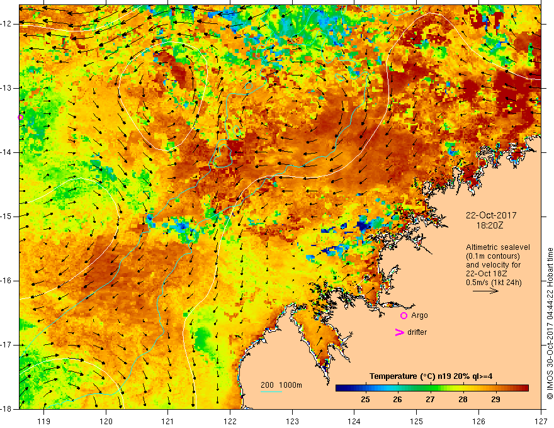The width and height of the screenshot is (554, 428).
Task: Click the longitude label 119
Action: 44,421
